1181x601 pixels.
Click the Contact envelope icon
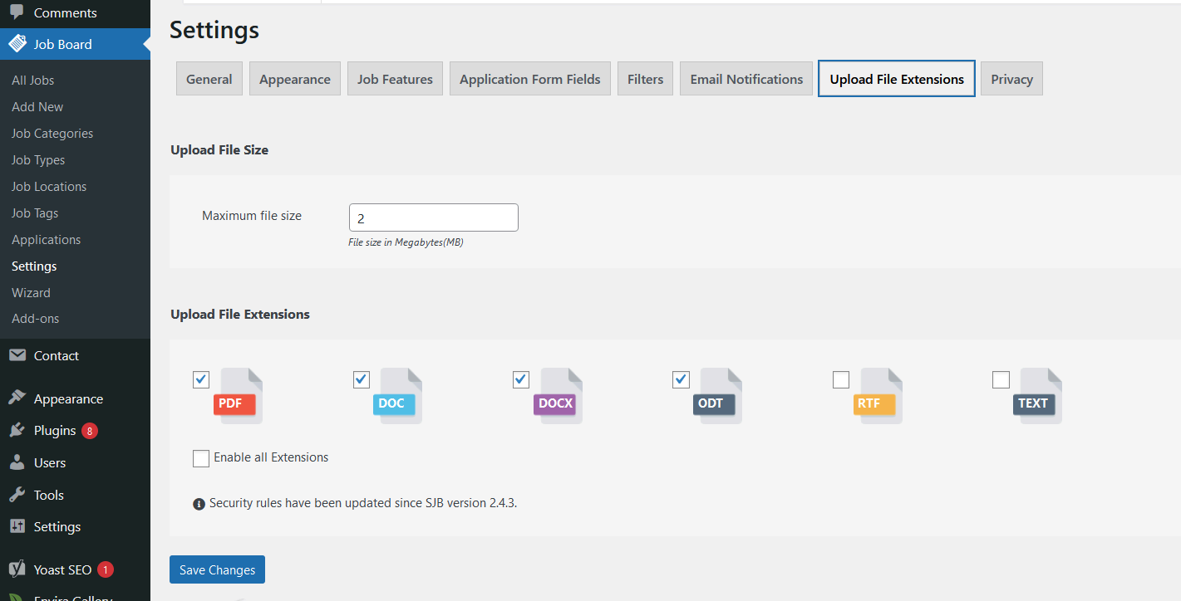pyautogui.click(x=17, y=355)
